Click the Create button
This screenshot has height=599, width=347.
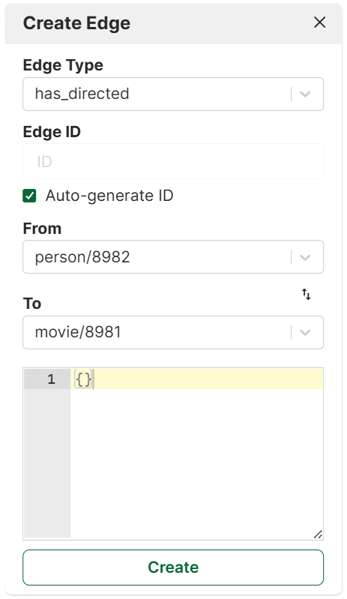click(173, 568)
